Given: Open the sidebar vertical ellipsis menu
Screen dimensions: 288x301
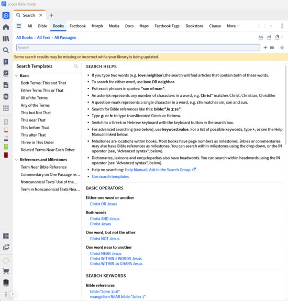Looking at the screenshot, I should [x=6, y=294].
